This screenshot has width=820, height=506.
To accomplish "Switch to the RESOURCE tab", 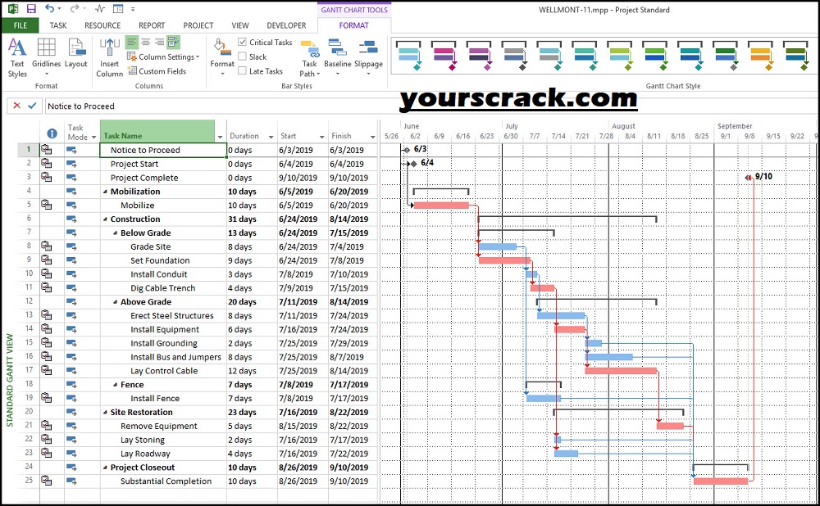I will (102, 25).
